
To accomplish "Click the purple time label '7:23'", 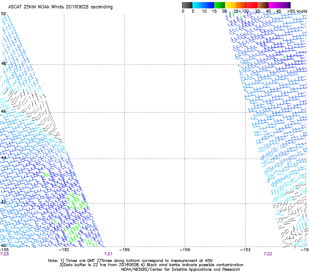I will click(x=4, y=254).
